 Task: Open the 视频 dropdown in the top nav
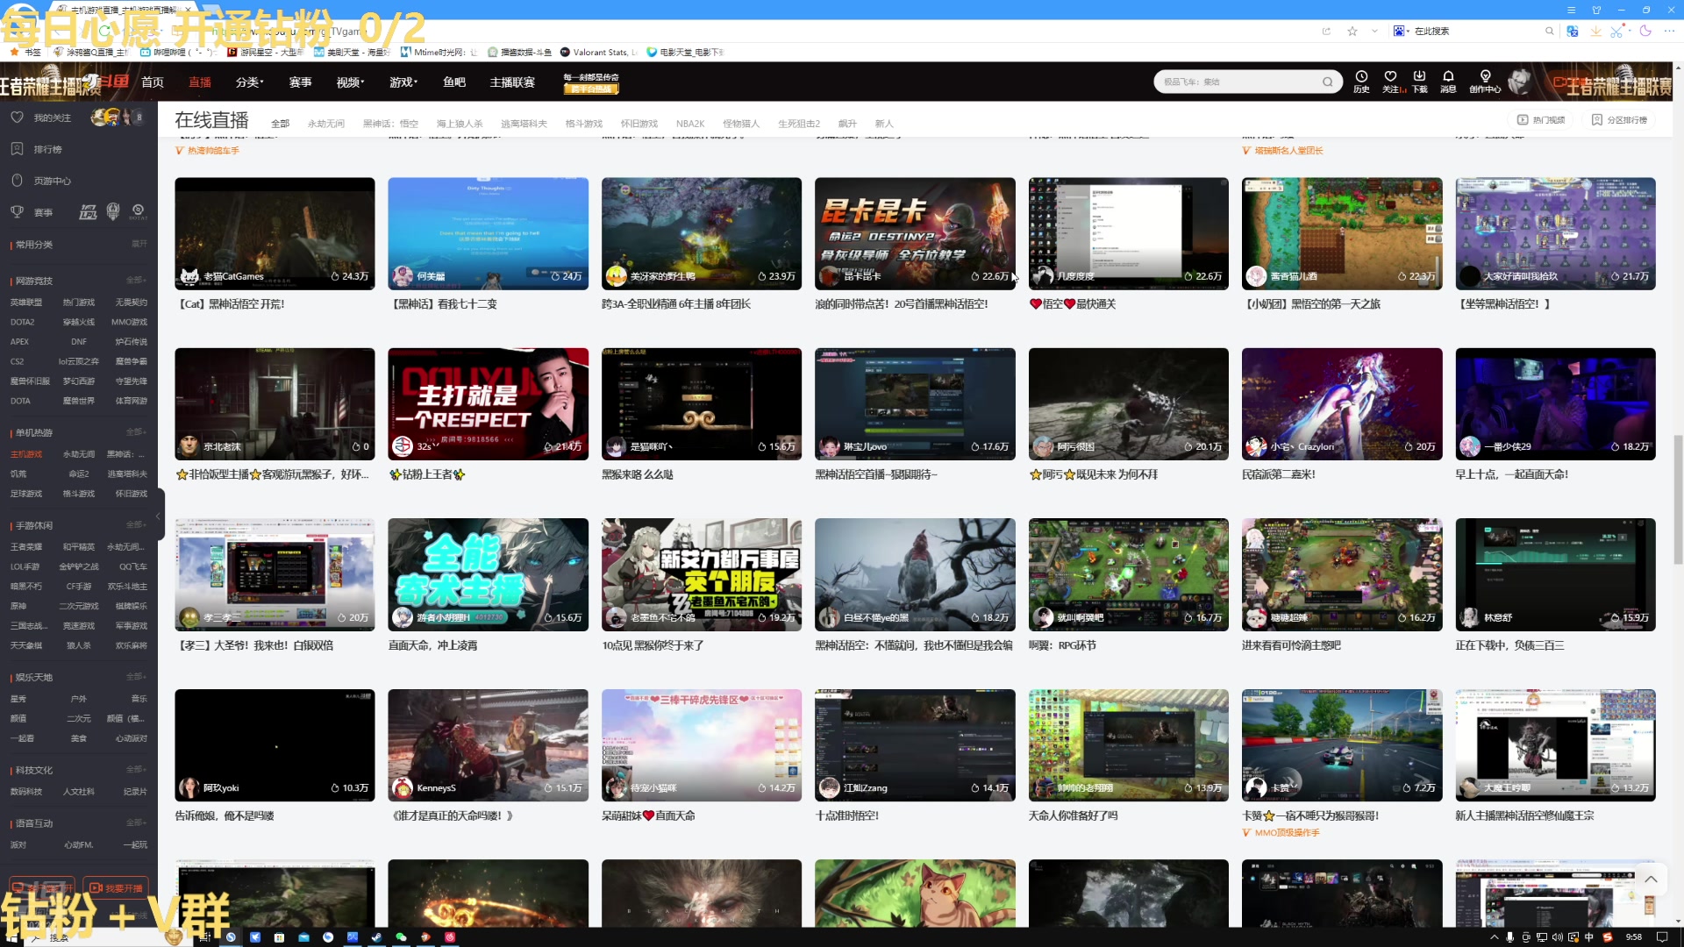(350, 82)
